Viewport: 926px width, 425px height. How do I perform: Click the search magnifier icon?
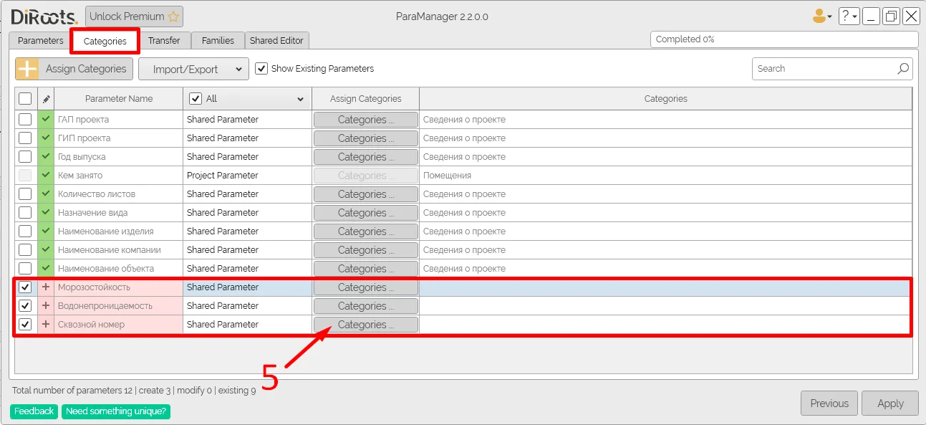(903, 69)
